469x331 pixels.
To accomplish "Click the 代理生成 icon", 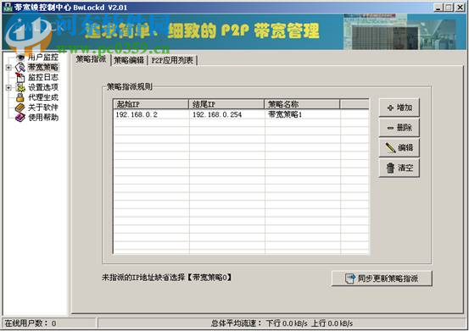I will pos(20,97).
